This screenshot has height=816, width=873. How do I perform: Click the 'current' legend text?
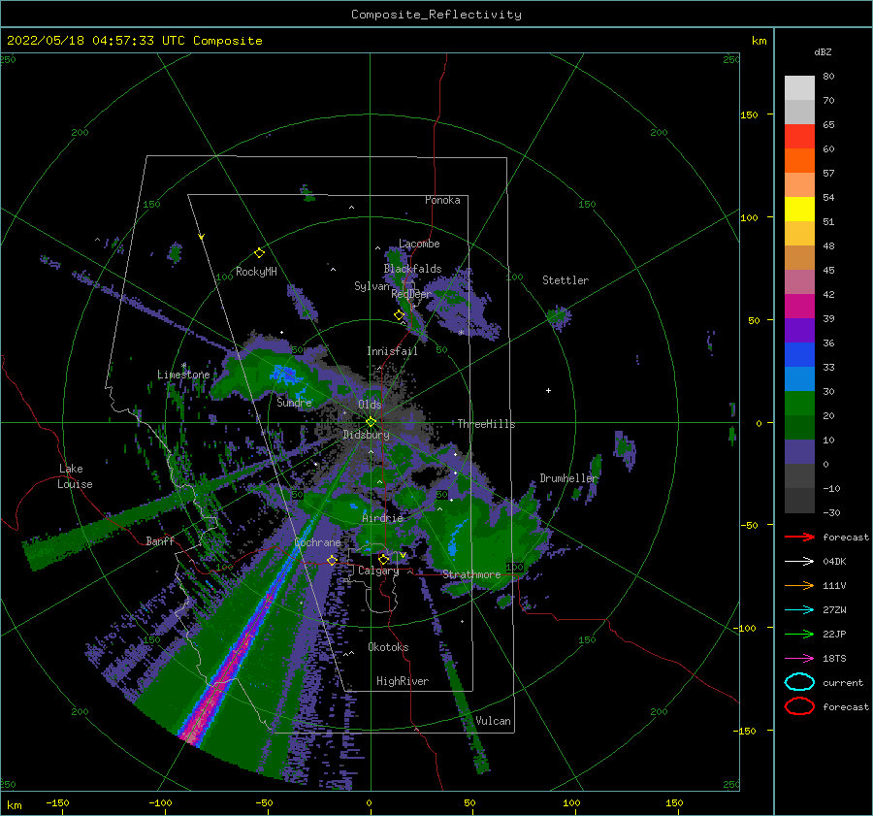tap(843, 682)
